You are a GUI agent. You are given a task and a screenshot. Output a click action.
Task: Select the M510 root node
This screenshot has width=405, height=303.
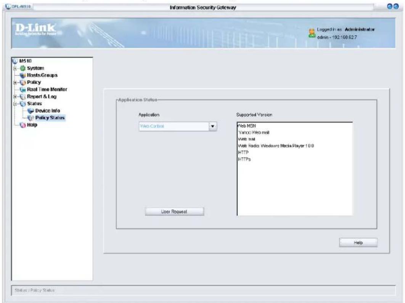[25, 61]
